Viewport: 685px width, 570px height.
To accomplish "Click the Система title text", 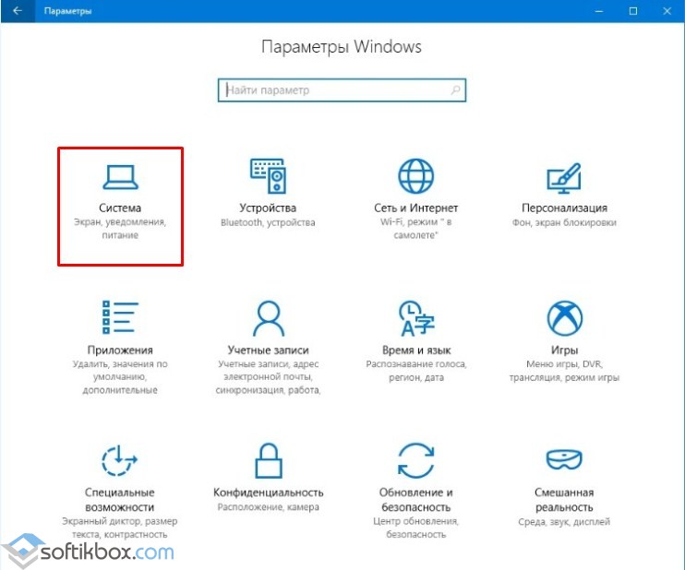I will point(120,208).
